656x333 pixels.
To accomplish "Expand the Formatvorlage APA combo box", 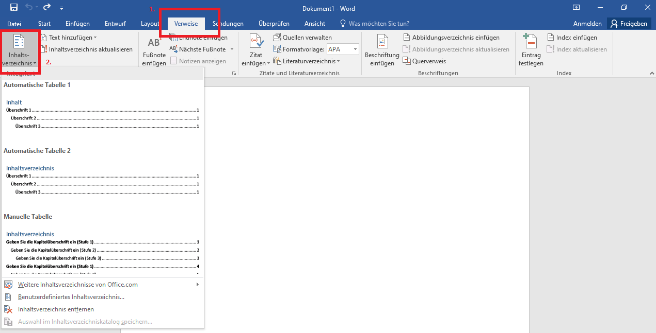I will 355,49.
